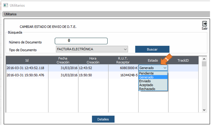The width and height of the screenshot is (211, 126).
Task: Click R.U.T. cell 16344248-5
Action: (123, 75)
